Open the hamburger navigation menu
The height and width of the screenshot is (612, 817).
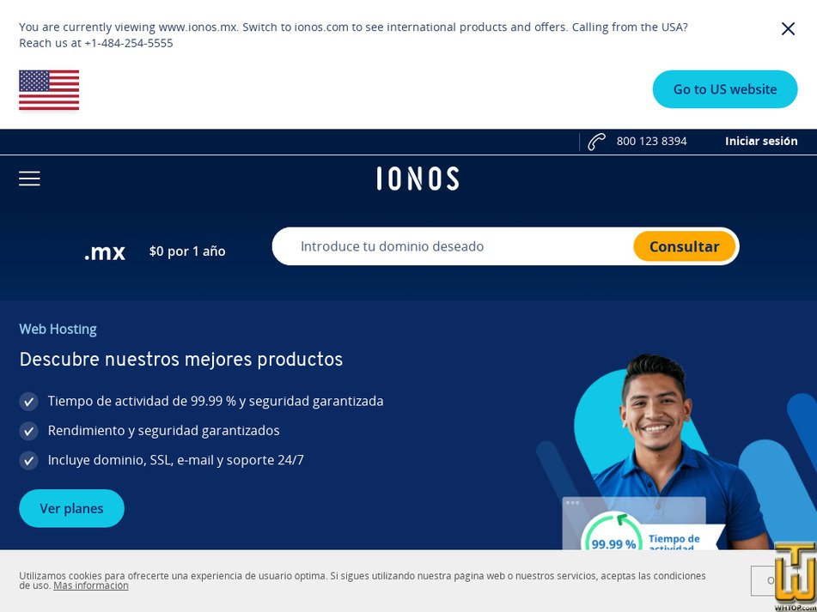pos(29,179)
